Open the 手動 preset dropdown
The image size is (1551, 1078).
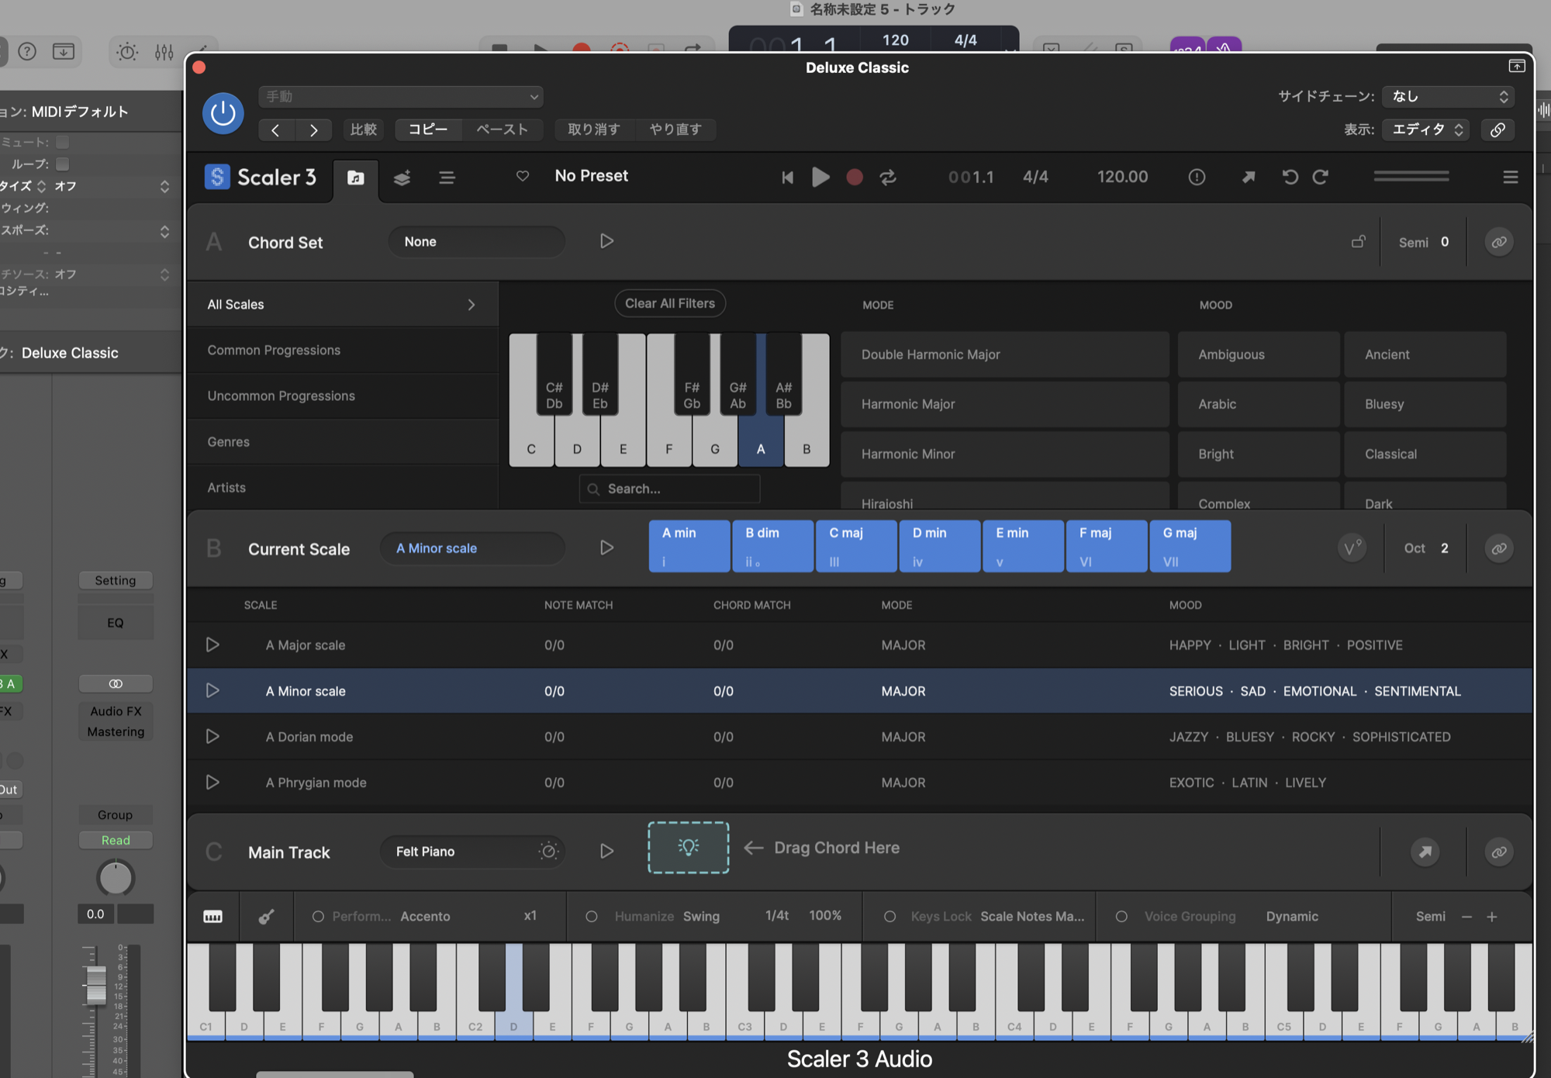coord(401,97)
